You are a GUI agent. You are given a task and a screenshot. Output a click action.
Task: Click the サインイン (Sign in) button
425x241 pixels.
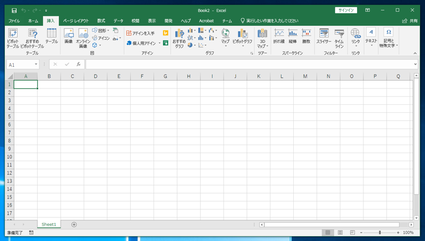[x=346, y=10]
